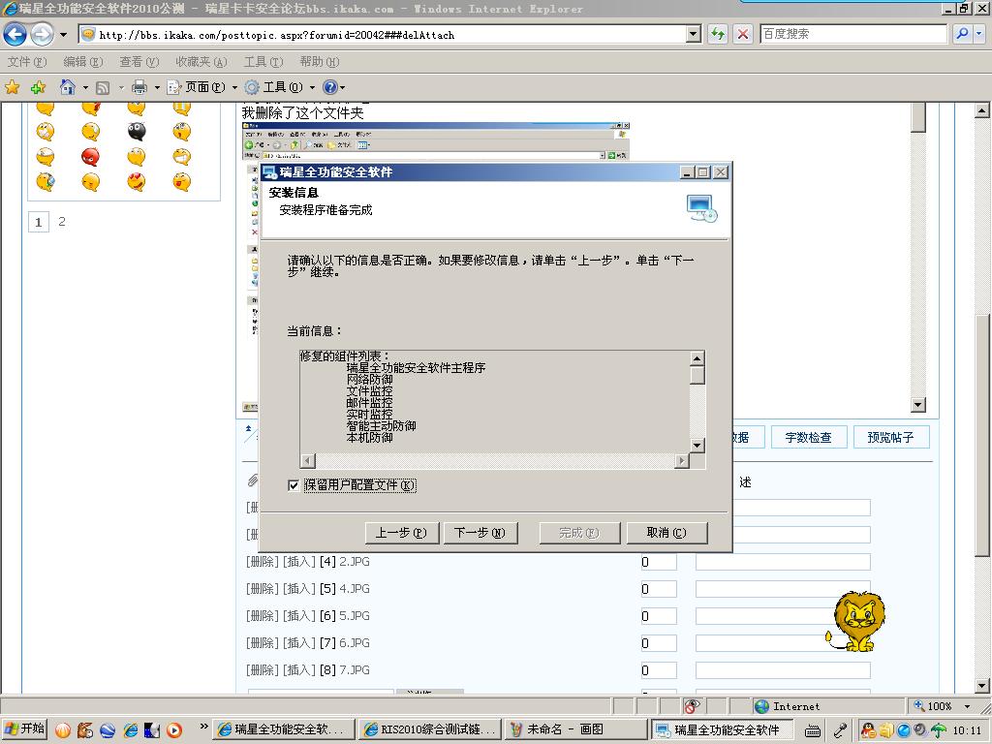This screenshot has width=992, height=744.
Task: Click the IE forward arrow button
Action: (x=42, y=34)
